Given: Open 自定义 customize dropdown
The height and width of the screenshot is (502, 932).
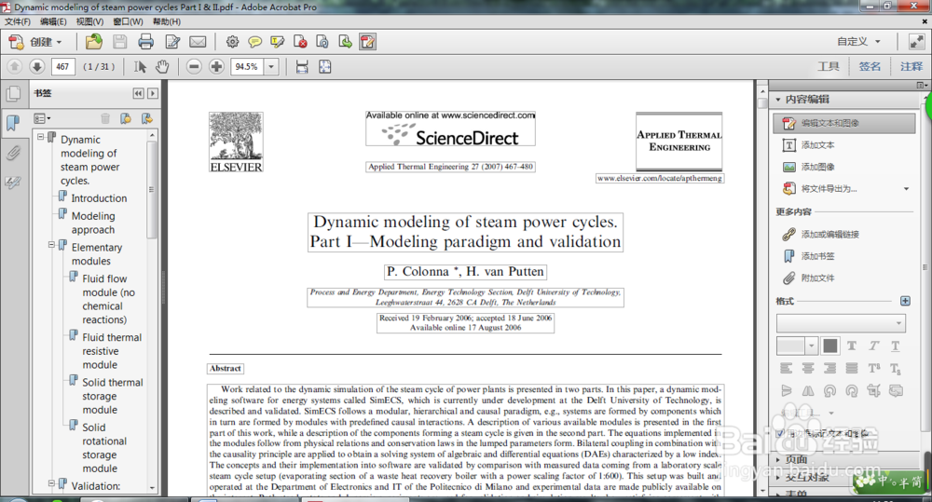Looking at the screenshot, I should click(858, 42).
